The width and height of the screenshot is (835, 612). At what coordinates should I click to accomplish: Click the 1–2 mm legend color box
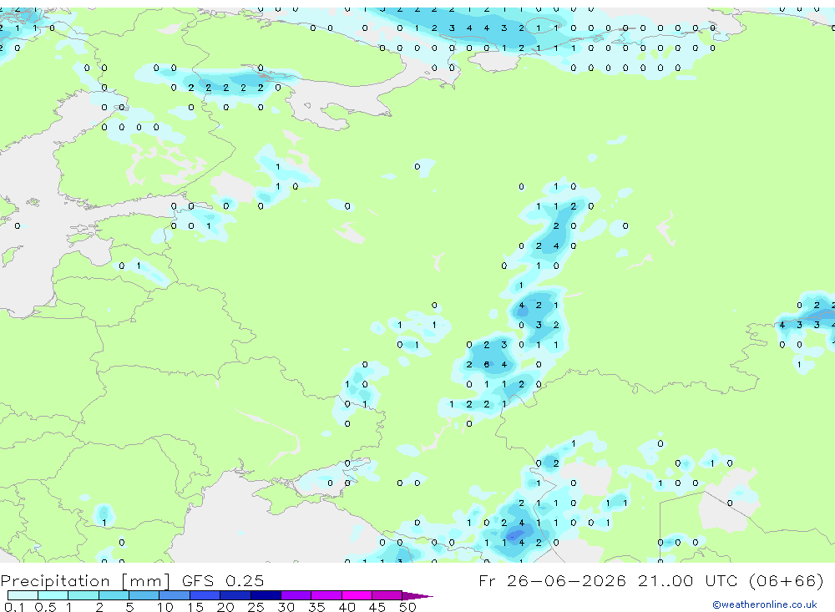click(x=83, y=595)
